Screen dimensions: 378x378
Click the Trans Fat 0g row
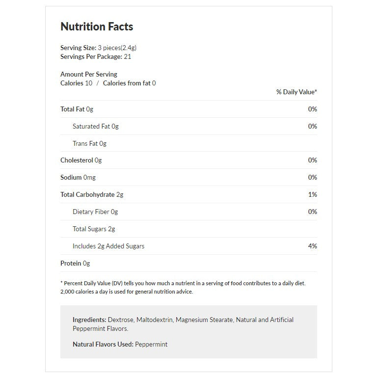89,143
